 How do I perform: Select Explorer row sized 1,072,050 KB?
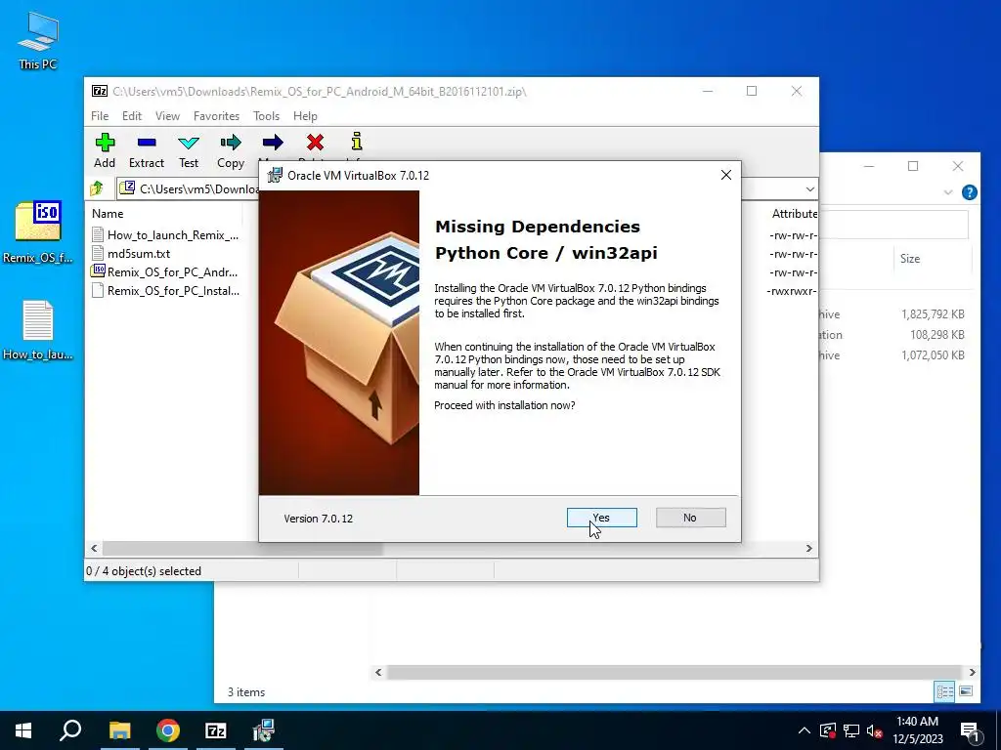pyautogui.click(x=895, y=355)
